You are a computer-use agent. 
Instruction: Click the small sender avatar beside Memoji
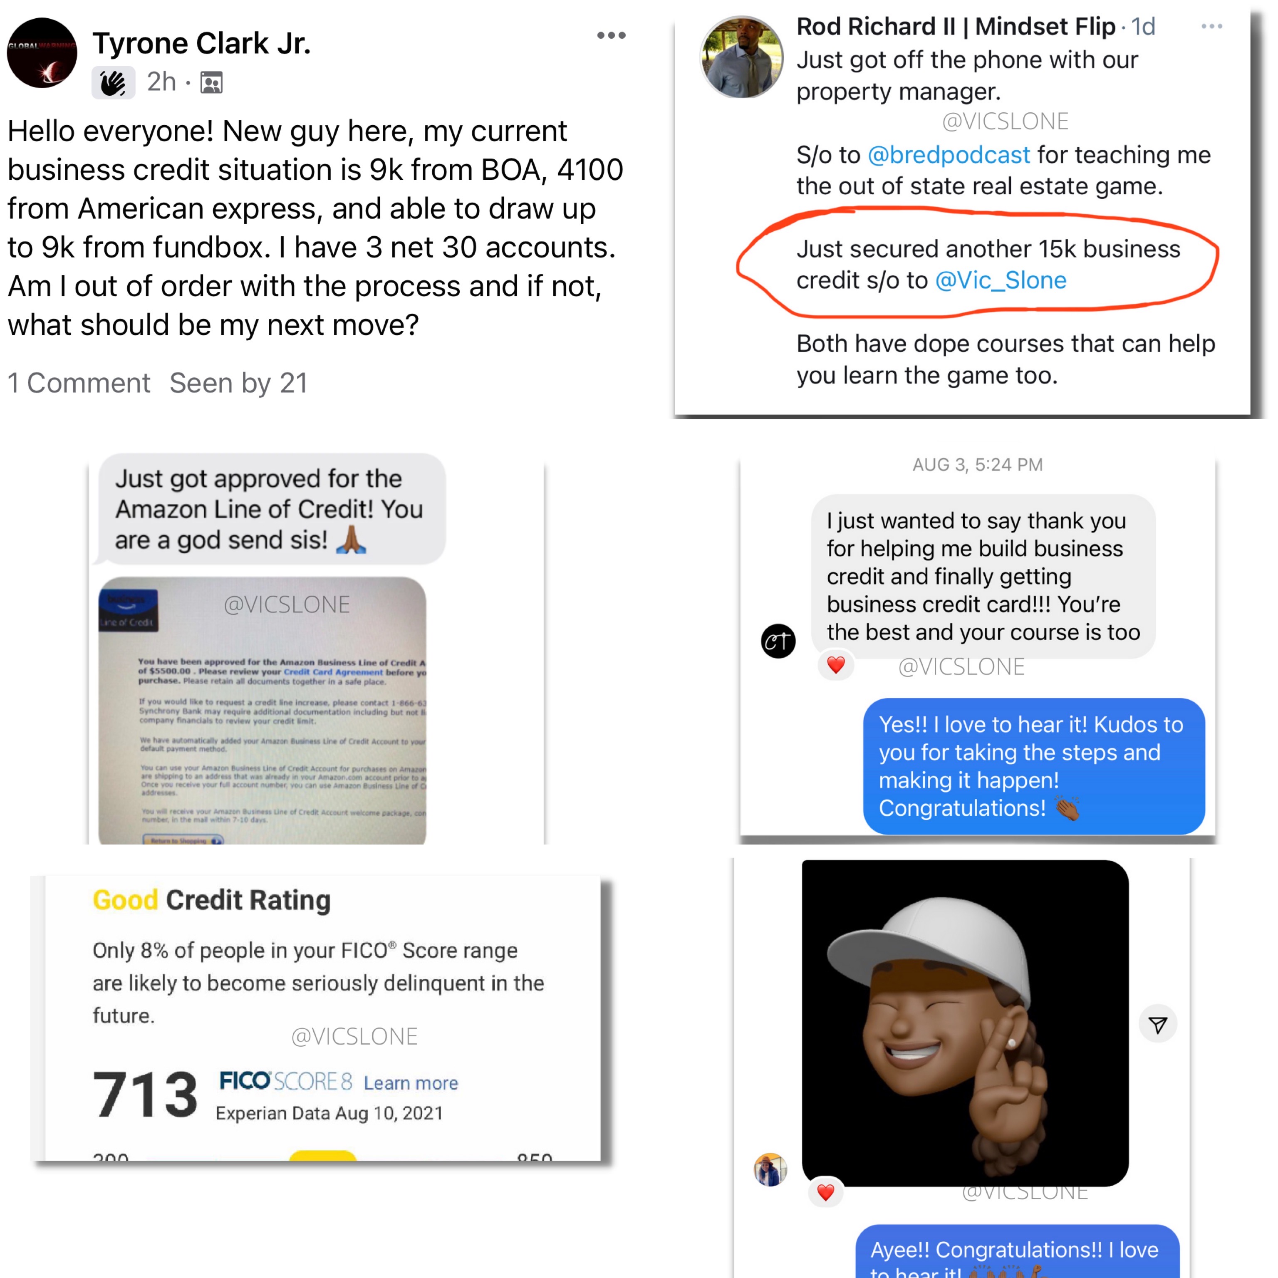click(770, 1169)
